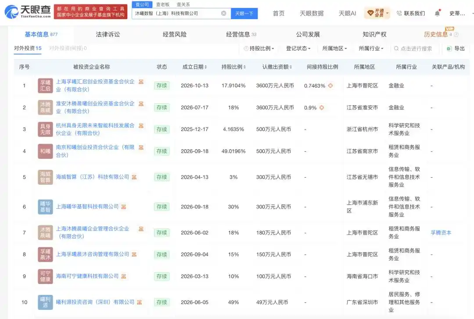Open 上海曦华基智科技有限公司 link
The image size is (474, 319).
click(x=87, y=207)
